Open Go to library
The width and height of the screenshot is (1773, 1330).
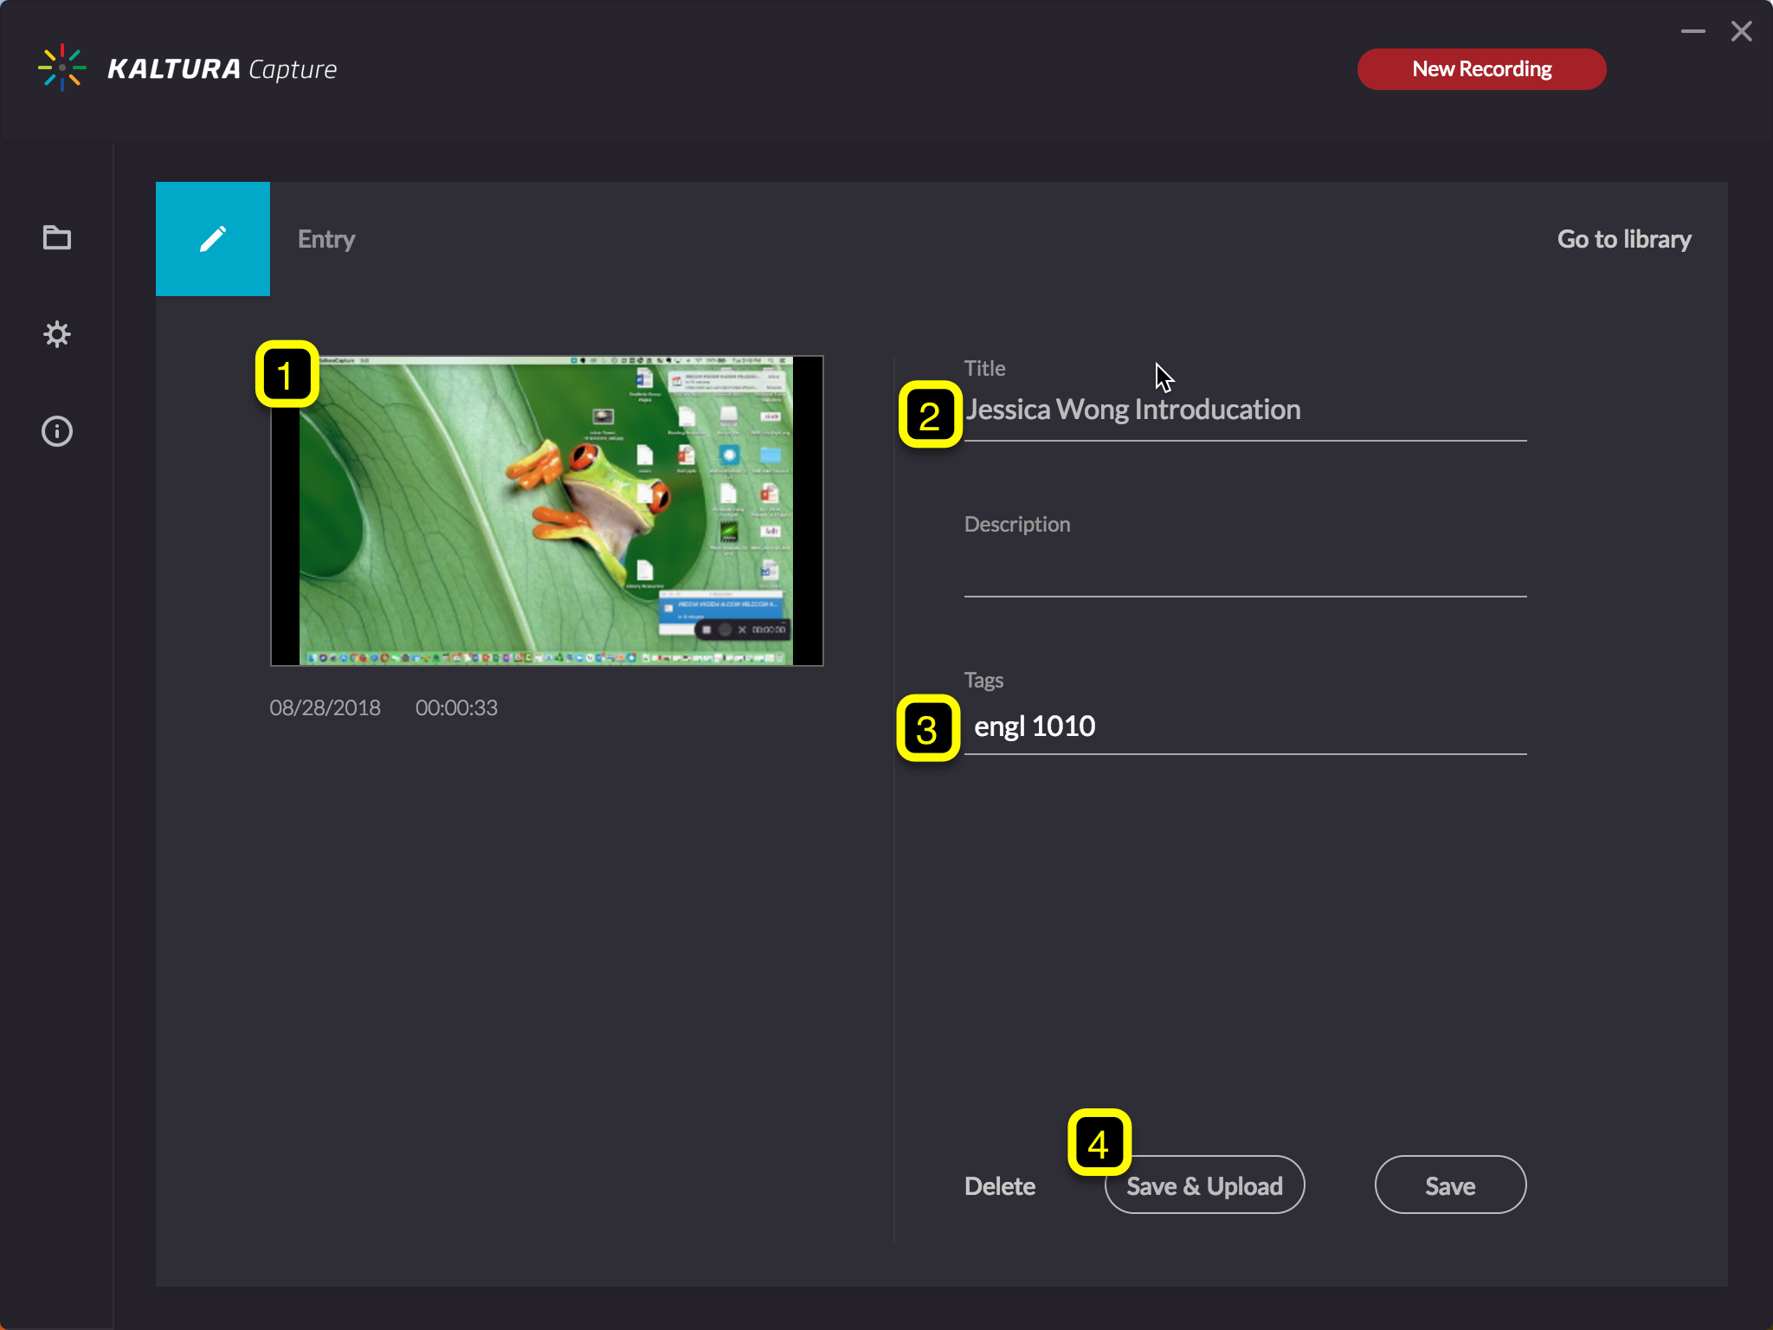point(1623,239)
